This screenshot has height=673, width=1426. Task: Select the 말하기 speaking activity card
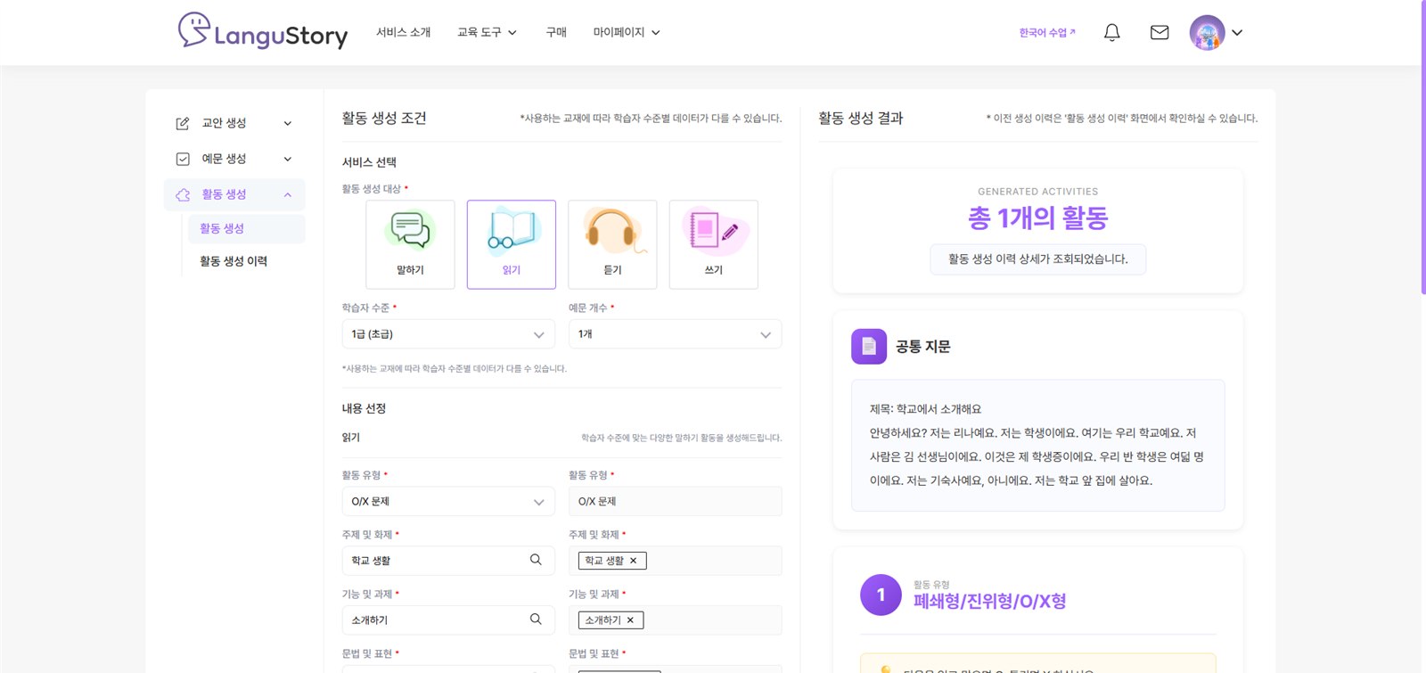pos(410,244)
